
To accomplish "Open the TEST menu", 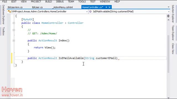I will [x=93, y=2].
